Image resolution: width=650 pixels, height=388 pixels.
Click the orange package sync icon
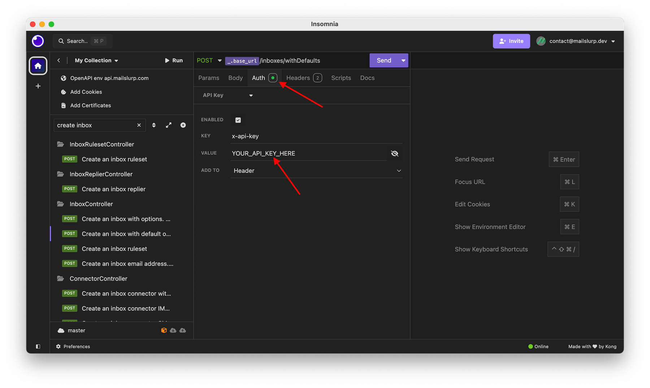click(164, 330)
